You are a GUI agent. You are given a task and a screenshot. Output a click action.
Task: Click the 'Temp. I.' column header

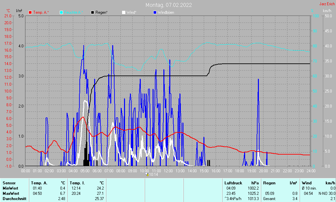[77, 183]
